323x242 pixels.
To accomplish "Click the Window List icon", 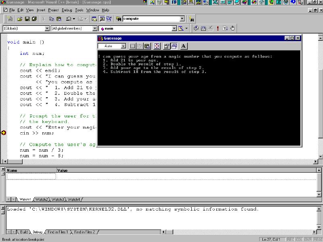I will click(x=109, y=19).
